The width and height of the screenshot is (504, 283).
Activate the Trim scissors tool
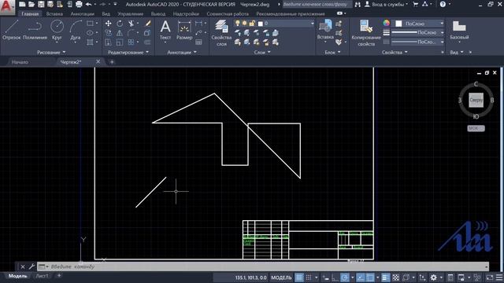click(x=131, y=24)
